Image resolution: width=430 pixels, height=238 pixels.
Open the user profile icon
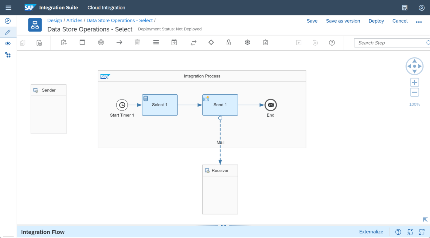pos(422,8)
